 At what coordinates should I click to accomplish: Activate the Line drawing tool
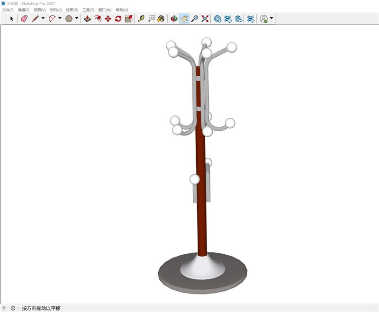click(35, 19)
